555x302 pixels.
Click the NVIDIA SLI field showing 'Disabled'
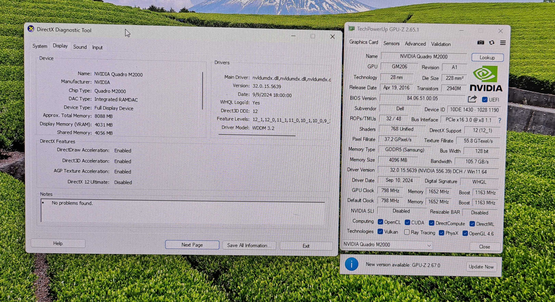[x=401, y=211]
